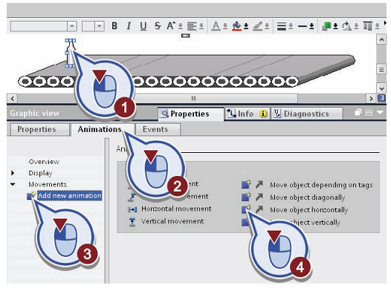391x288 pixels.
Task: Click add icon beside Move object depending on tags
Action: pyautogui.click(x=246, y=184)
